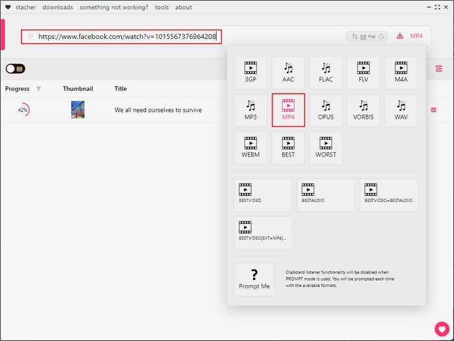This screenshot has width=454, height=341.
Task: Click the 42% progress circle
Action: point(23,110)
